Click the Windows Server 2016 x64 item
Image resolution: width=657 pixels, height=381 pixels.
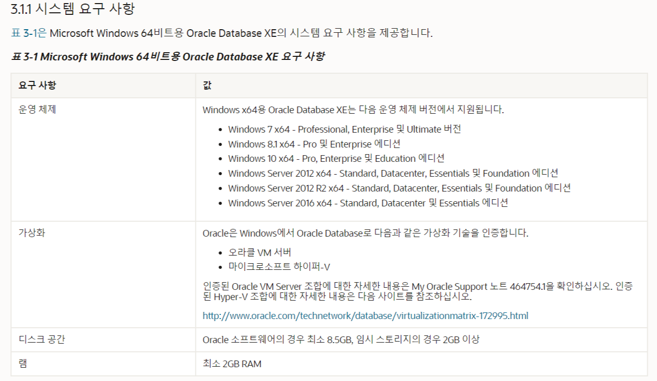point(368,203)
